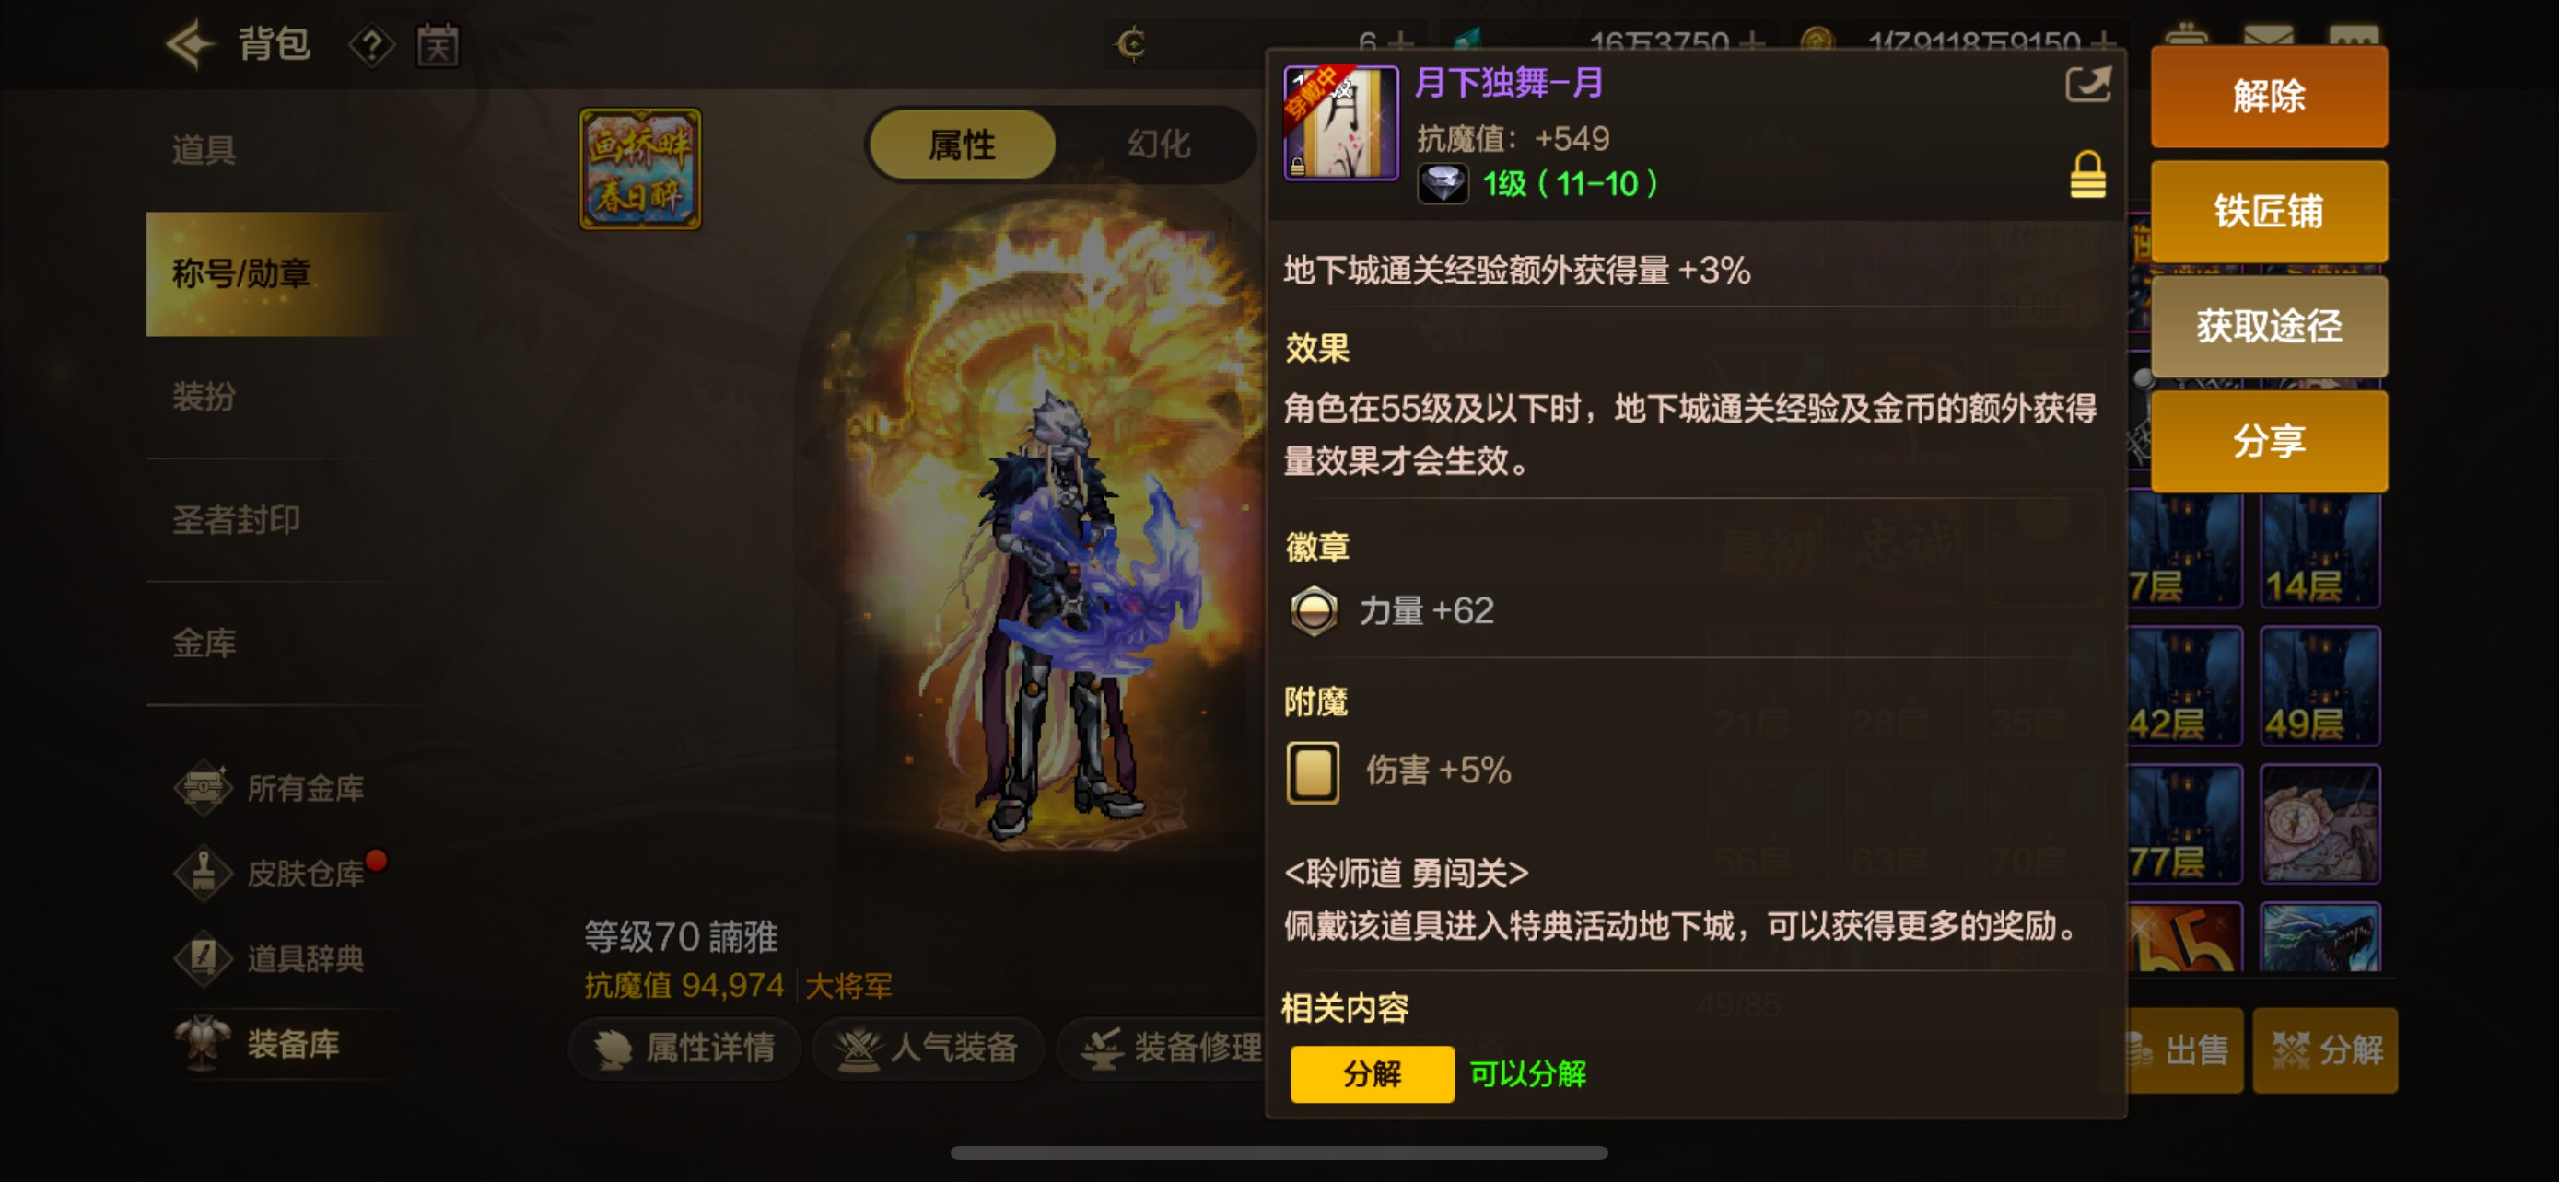Select the 49层 item thumbnail
Viewport: 2559px width, 1182px height.
tap(2319, 686)
